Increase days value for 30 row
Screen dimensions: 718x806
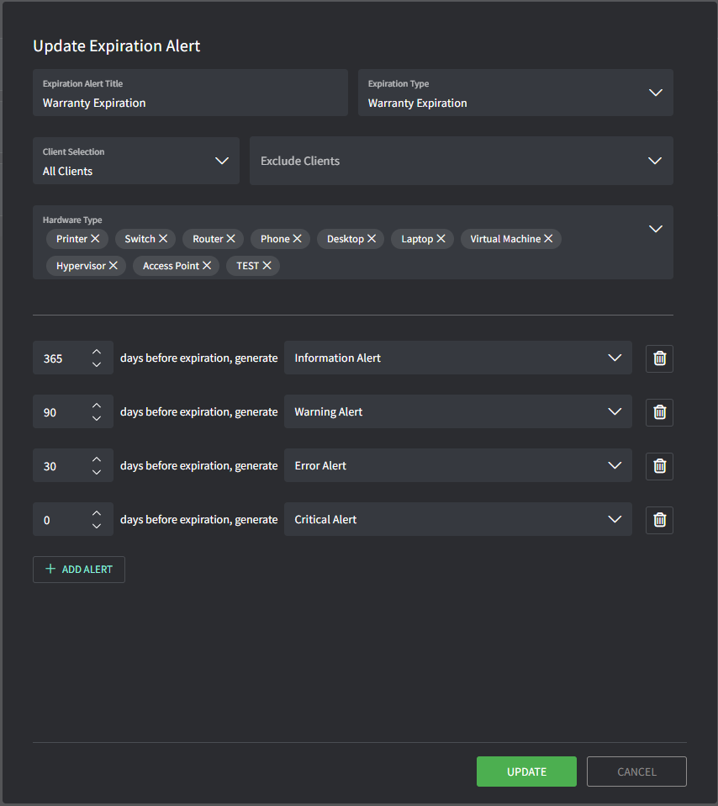click(97, 459)
